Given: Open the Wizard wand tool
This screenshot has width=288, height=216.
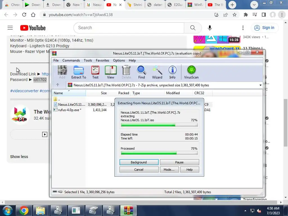Looking at the screenshot, I should tap(157, 72).
